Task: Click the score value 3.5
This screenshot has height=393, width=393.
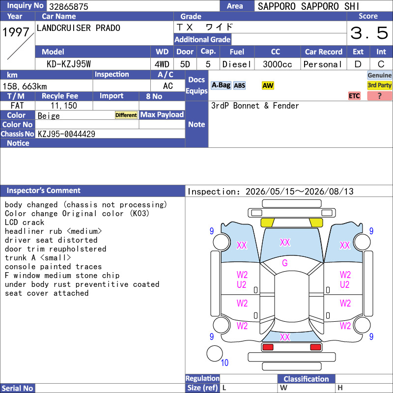Action: 369,33
